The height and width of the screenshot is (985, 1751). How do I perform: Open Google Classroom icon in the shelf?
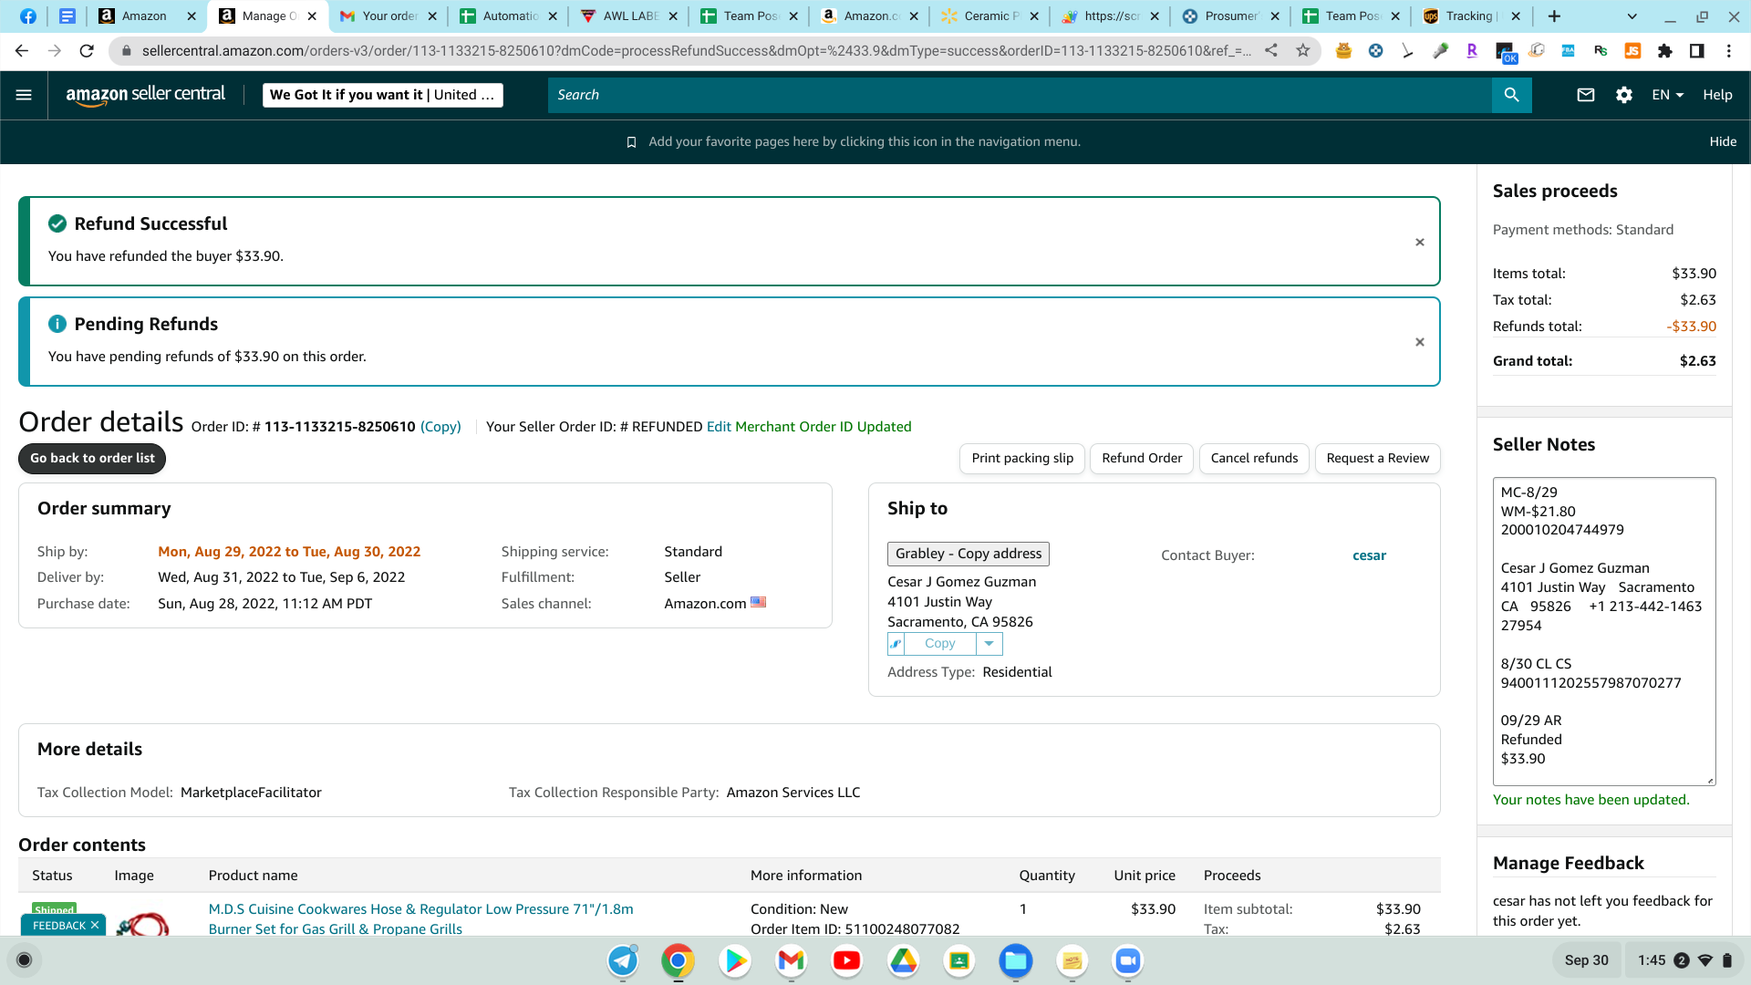click(958, 960)
